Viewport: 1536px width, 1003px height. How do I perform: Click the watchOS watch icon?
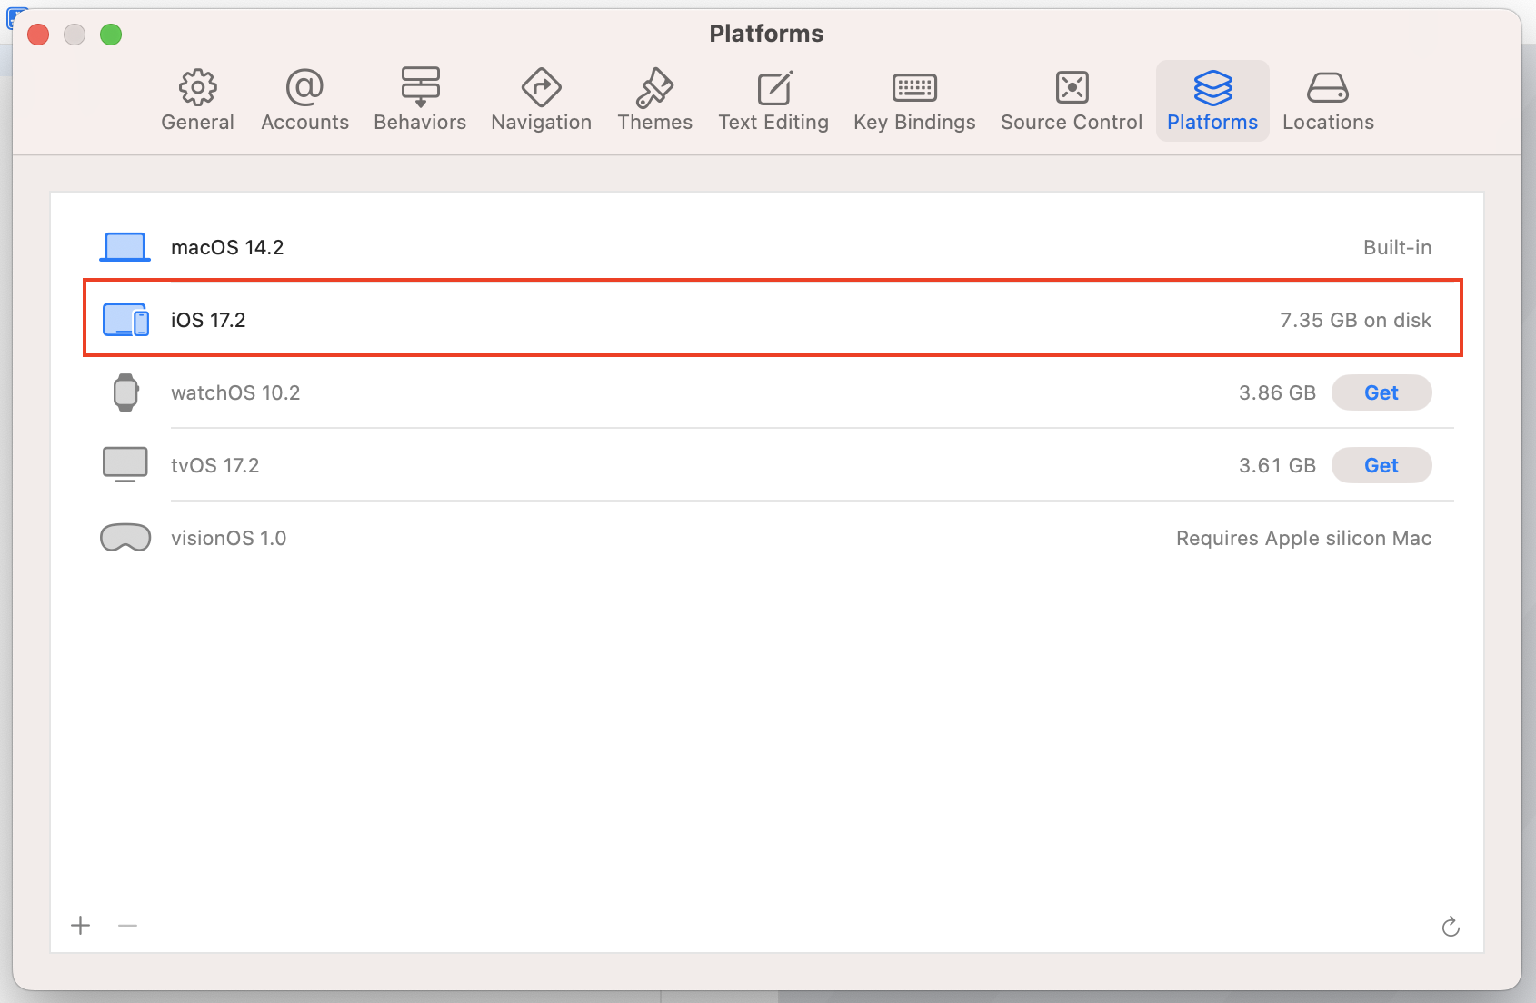125,392
